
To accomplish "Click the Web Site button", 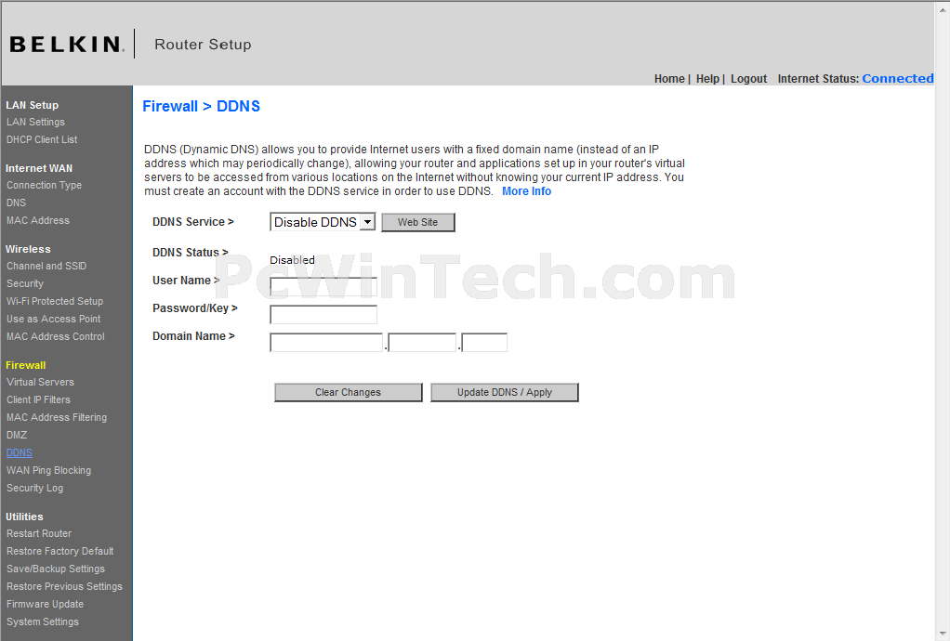I will 417,222.
